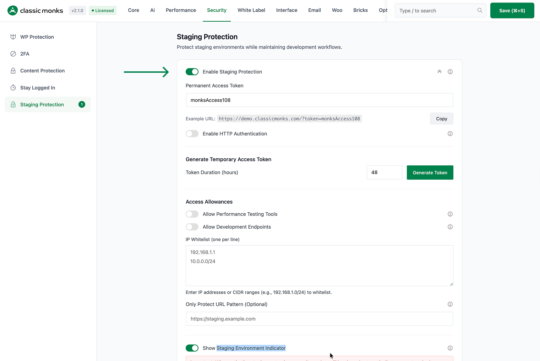
Task: Click the v2.1.0 version badge
Action: click(77, 11)
